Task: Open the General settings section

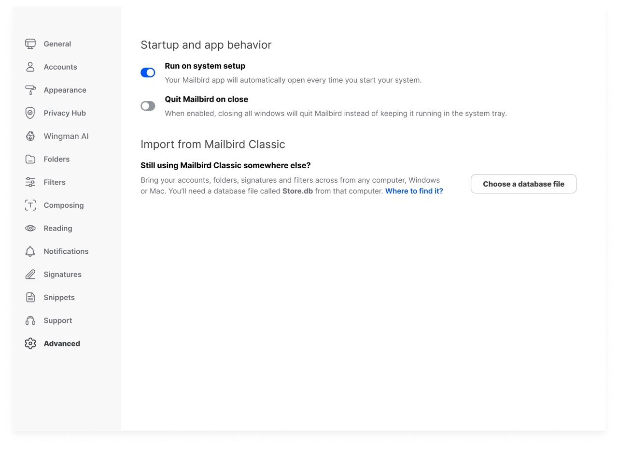Action: coord(57,44)
